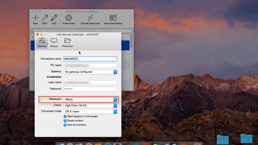Click the PC name field
Image resolution: width=258 pixels, height=145 pixels.
pyautogui.click(x=90, y=65)
